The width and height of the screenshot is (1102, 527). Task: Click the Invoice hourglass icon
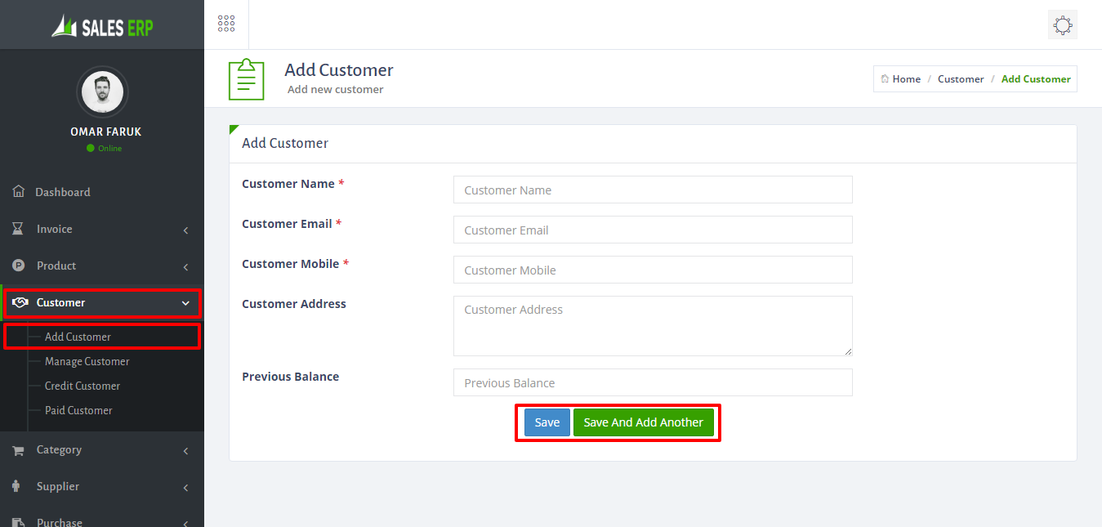[18, 229]
